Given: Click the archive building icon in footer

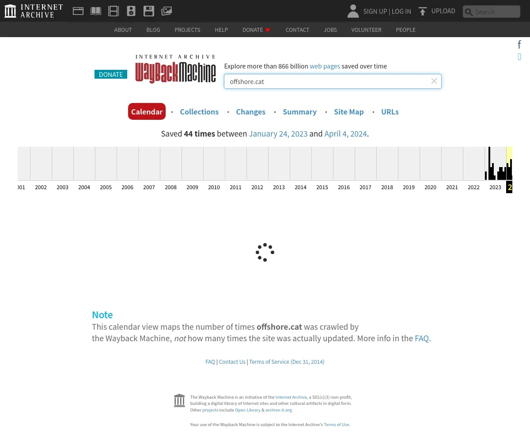Looking at the screenshot, I should tap(179, 400).
